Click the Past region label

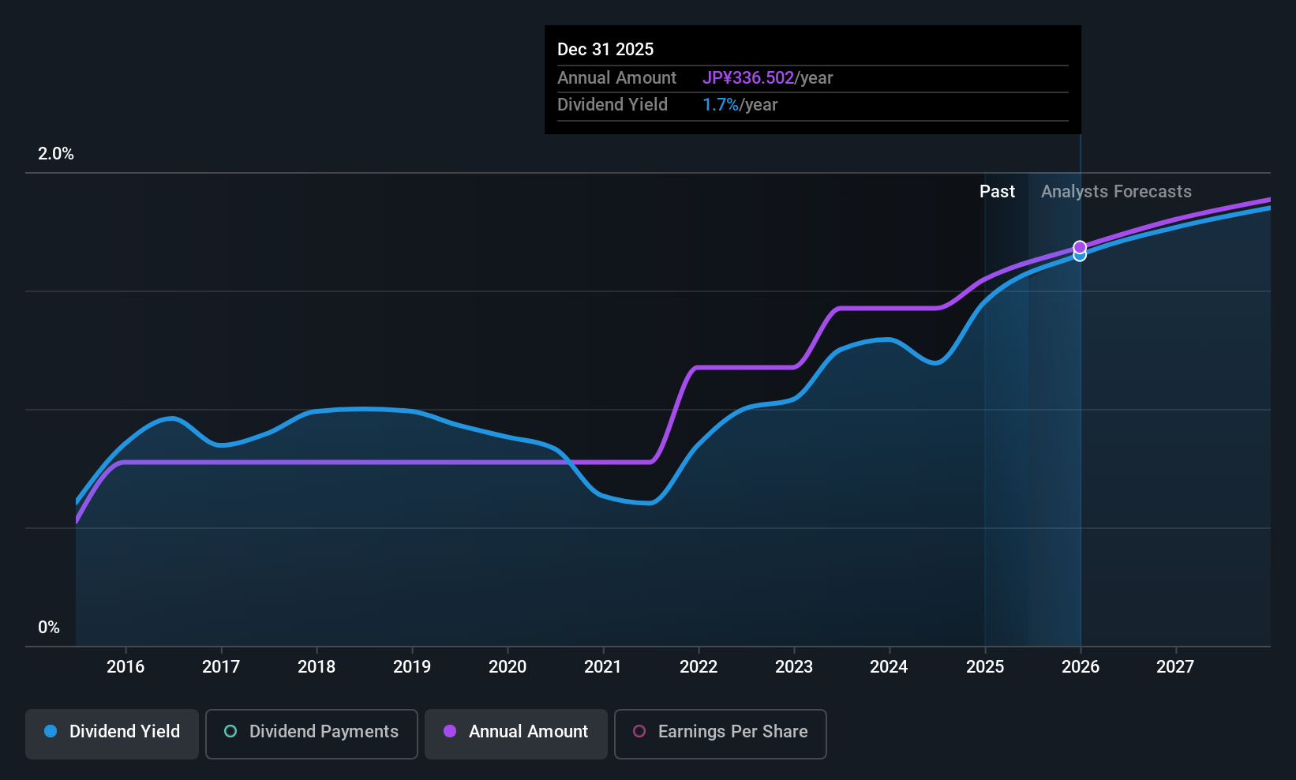click(x=997, y=191)
